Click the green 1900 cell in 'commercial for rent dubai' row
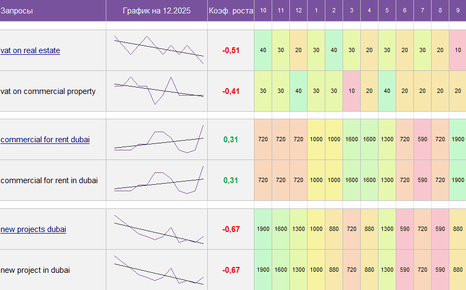 pyautogui.click(x=457, y=140)
